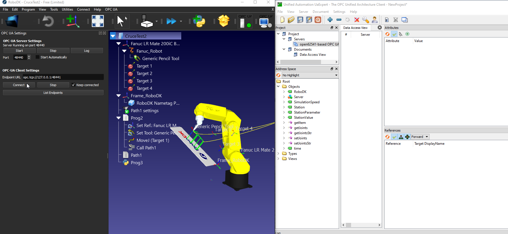508x234 pixels.
Task: Click the Undo arrow in RoboDK toolbar
Action: pyautogui.click(x=48, y=21)
